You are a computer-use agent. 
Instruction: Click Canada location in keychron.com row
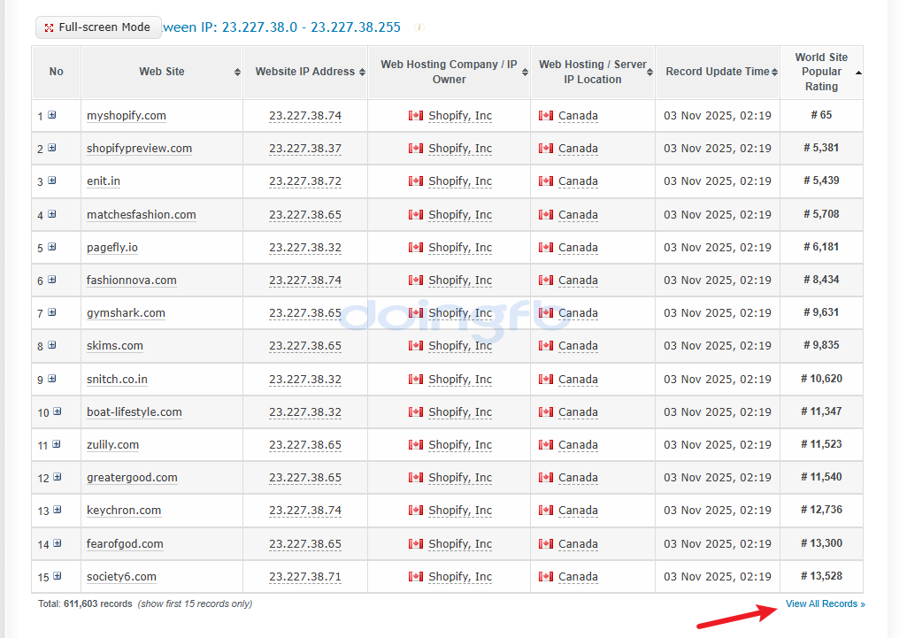coord(578,511)
